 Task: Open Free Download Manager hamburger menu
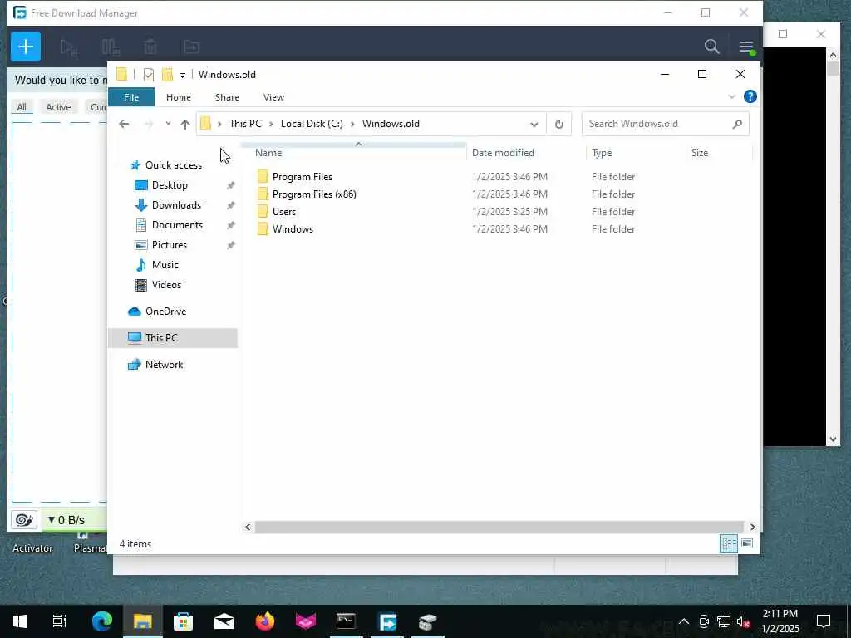(x=746, y=47)
